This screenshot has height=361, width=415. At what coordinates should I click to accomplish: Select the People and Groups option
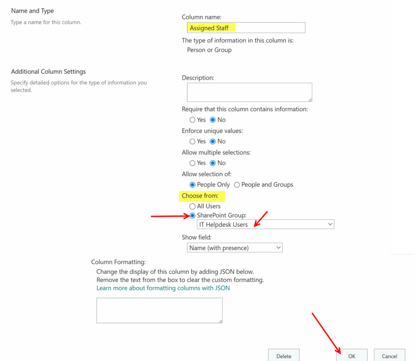tap(237, 185)
